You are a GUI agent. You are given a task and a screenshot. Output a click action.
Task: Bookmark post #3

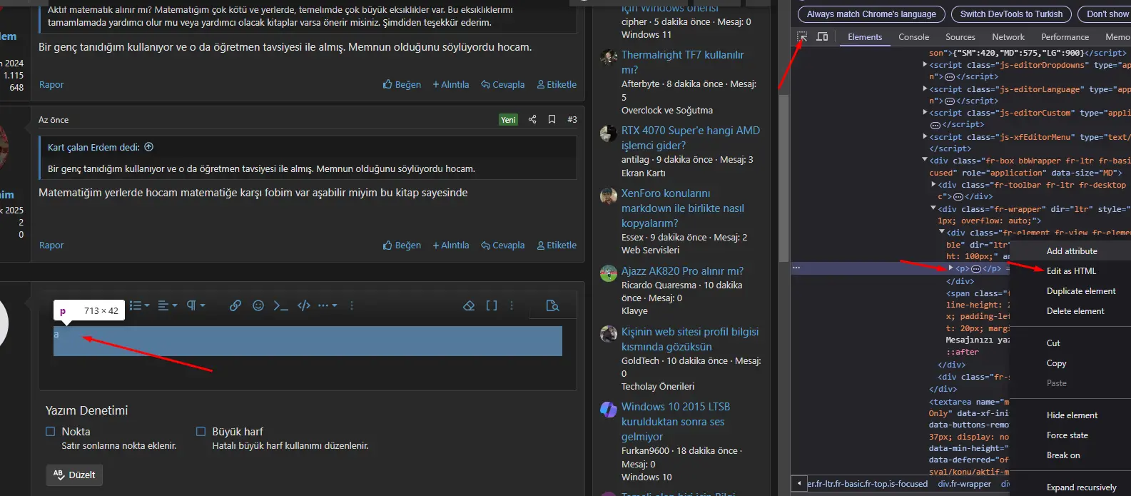tap(552, 119)
